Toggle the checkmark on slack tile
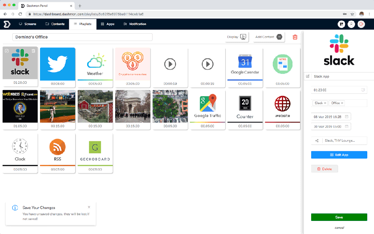The height and width of the screenshot is (234, 374). (x=7, y=51)
